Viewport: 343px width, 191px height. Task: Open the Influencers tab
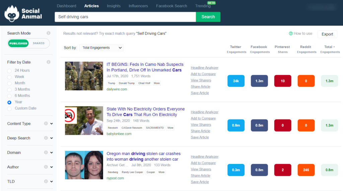point(138,6)
